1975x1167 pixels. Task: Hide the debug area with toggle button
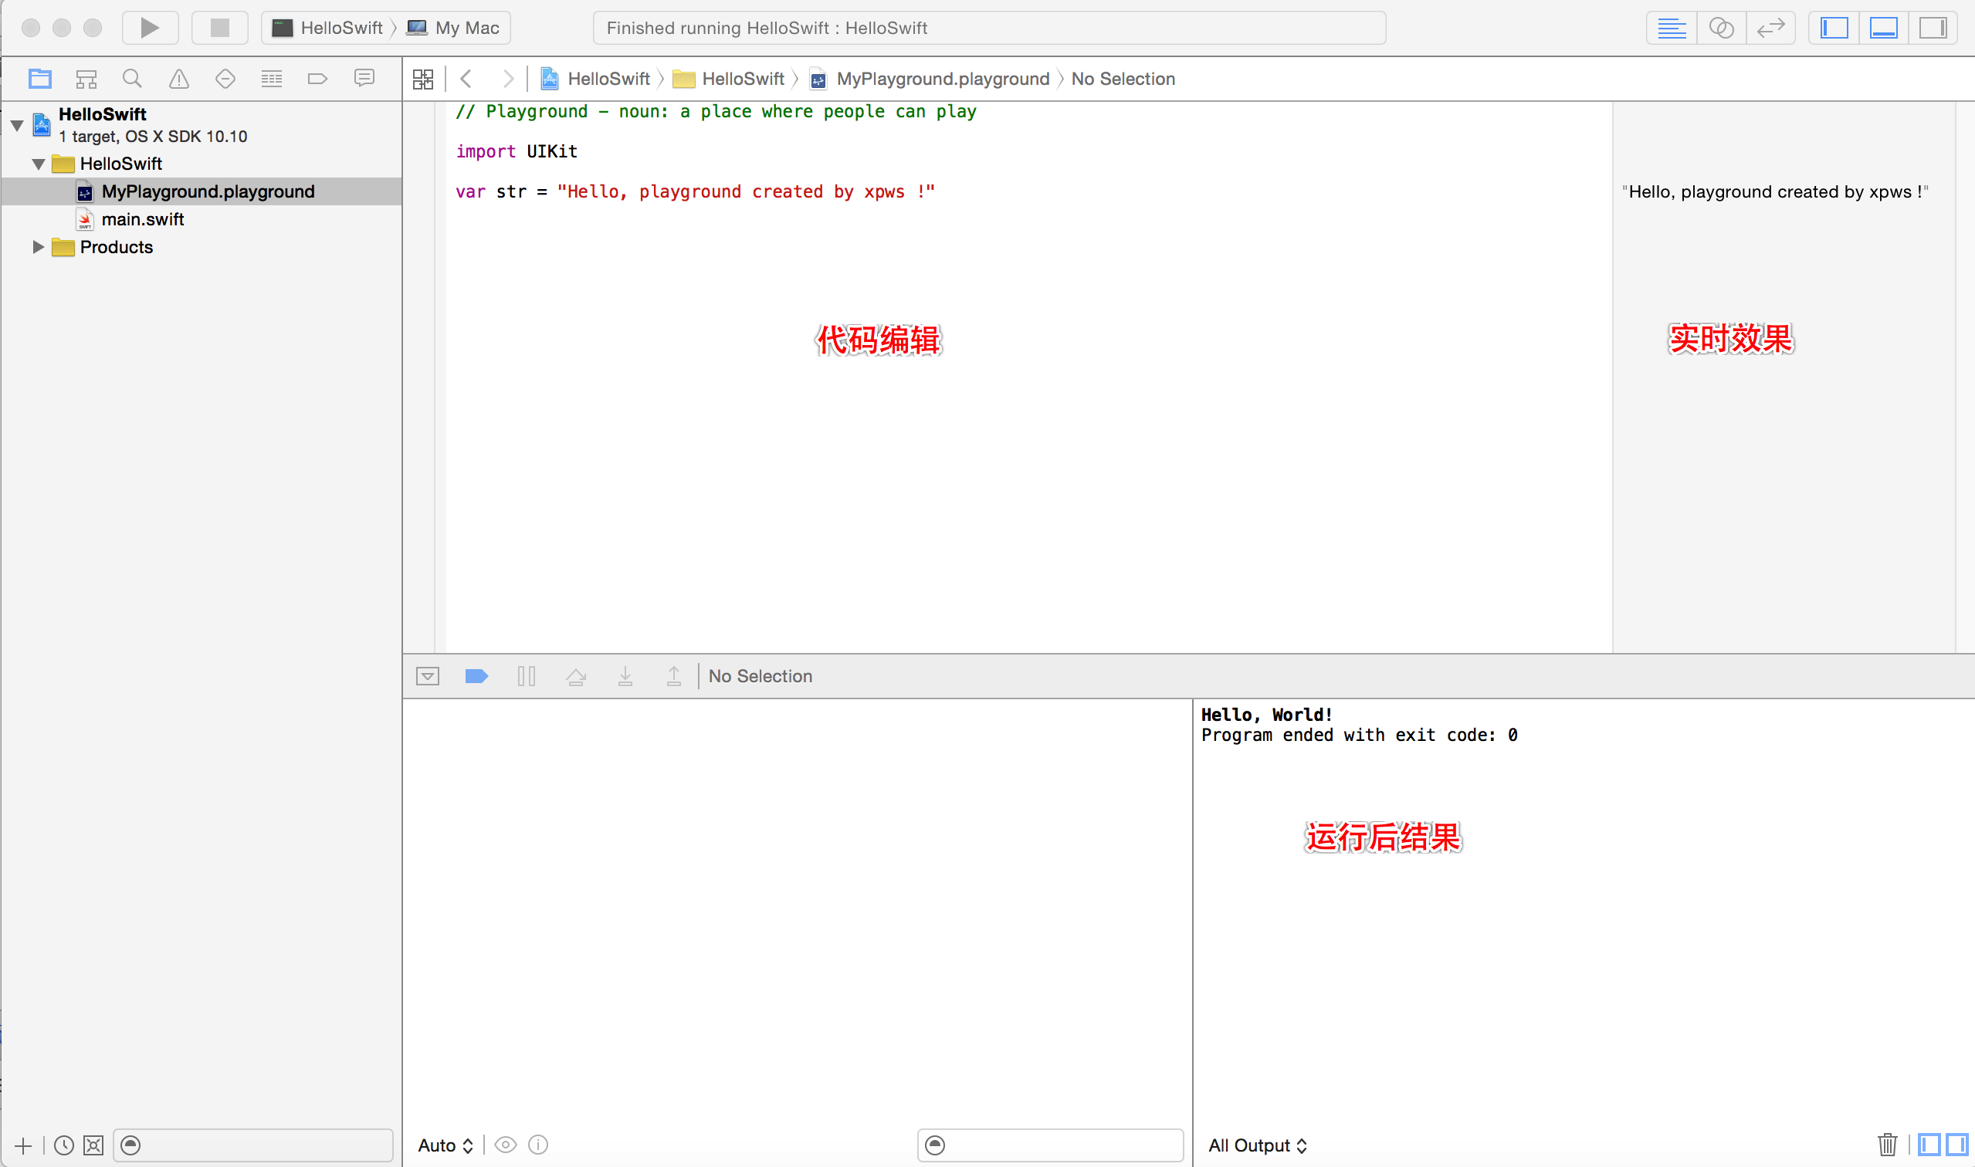tap(428, 676)
